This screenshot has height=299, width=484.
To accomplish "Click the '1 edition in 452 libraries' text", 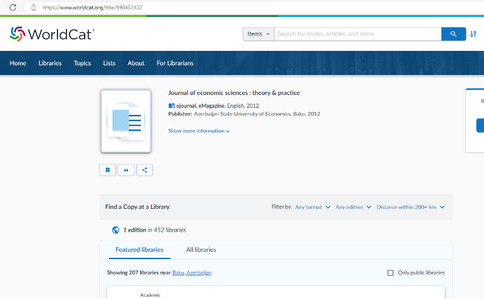I will pyautogui.click(x=155, y=230).
